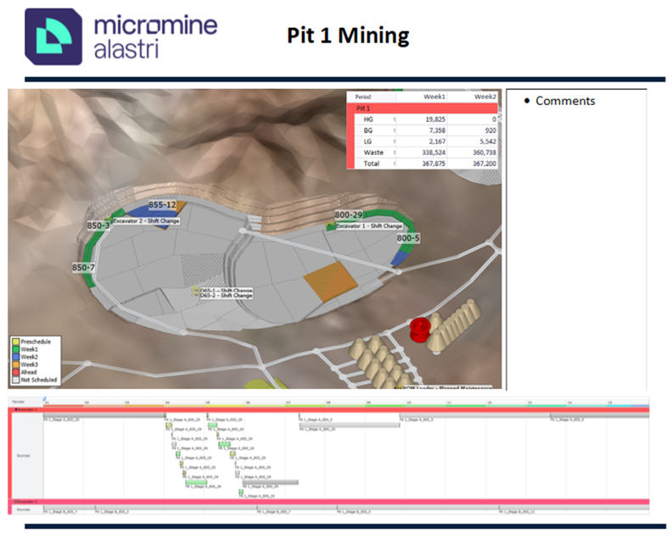This screenshot has height=539, width=672.
Task: Click the red crusher model near stockpiles
Action: (419, 330)
